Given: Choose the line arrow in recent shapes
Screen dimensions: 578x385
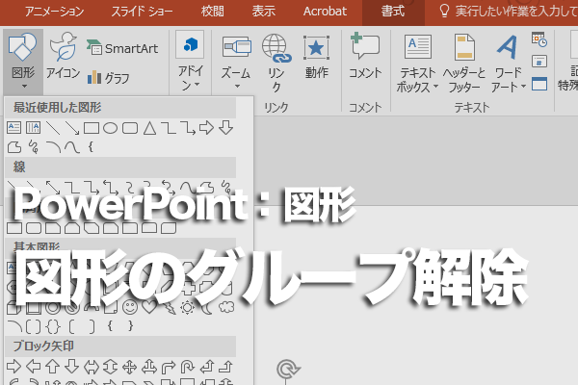Looking at the screenshot, I should coord(72,128).
